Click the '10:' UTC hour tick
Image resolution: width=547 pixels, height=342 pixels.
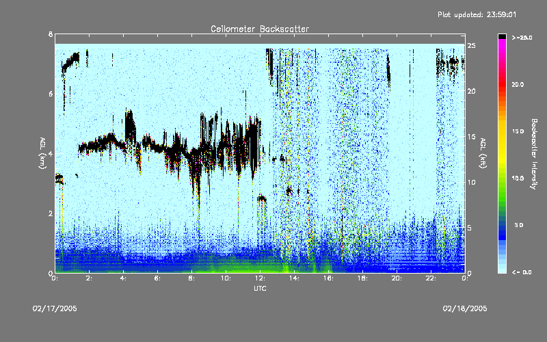(x=226, y=278)
